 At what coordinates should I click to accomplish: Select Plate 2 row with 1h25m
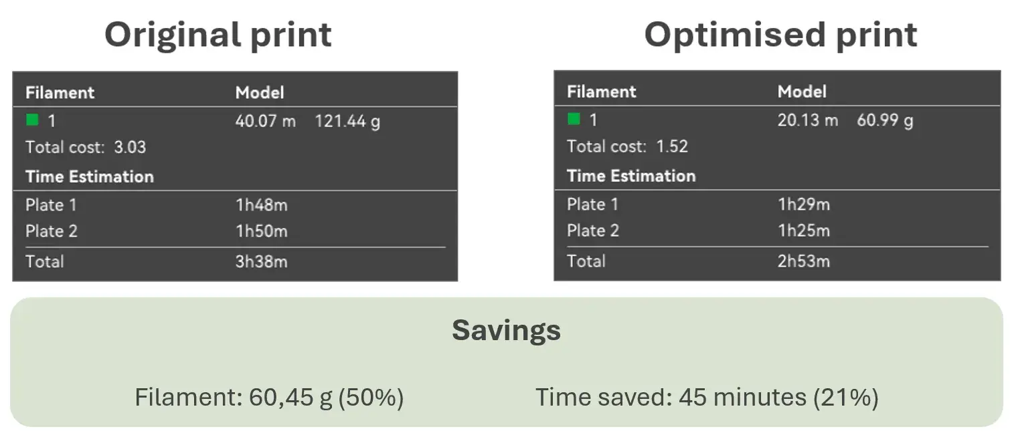coord(777,231)
